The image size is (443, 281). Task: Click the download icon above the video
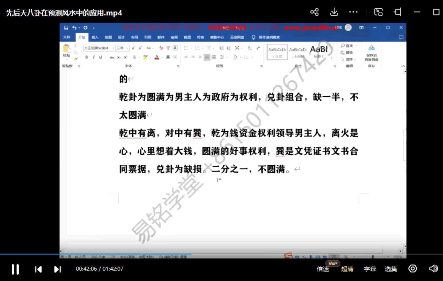point(334,12)
